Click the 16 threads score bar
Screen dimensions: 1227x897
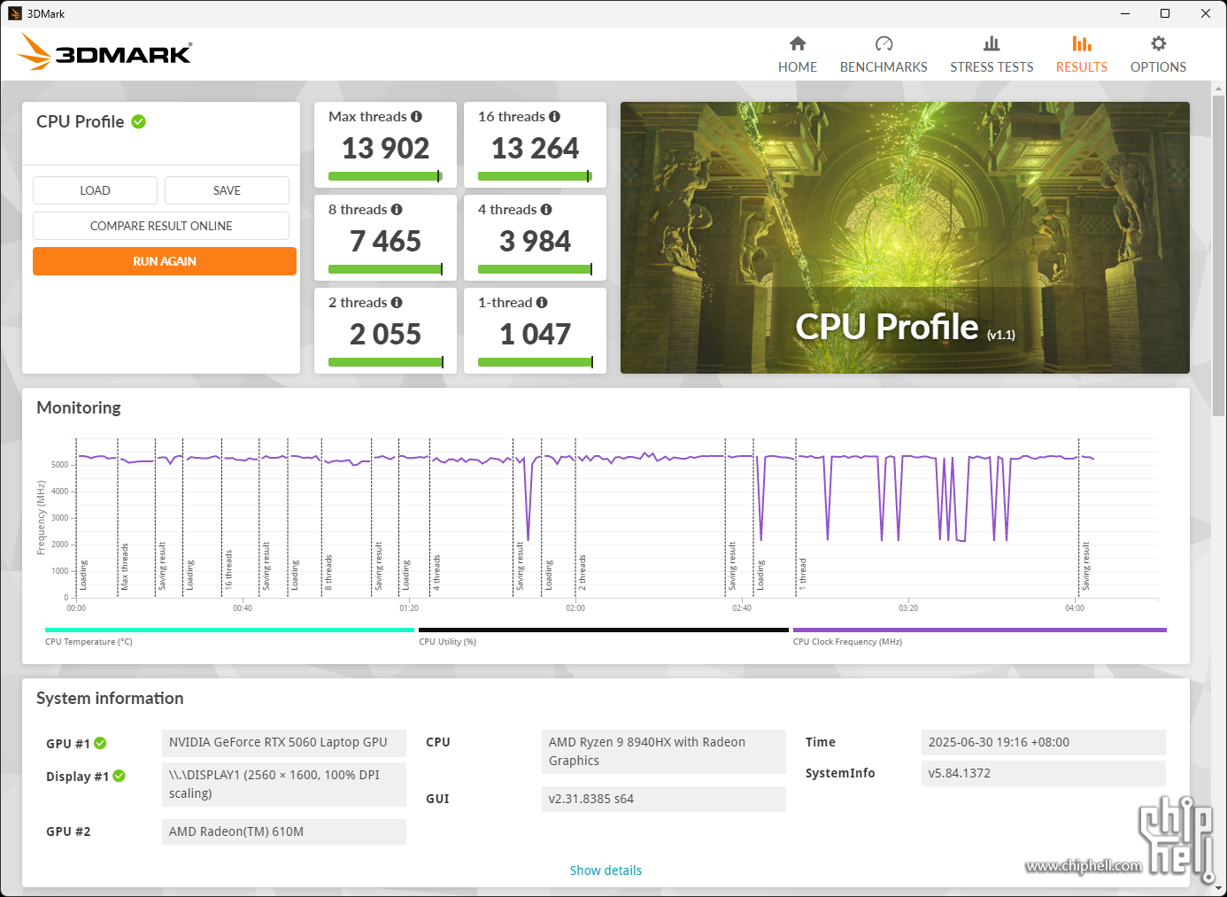click(535, 176)
